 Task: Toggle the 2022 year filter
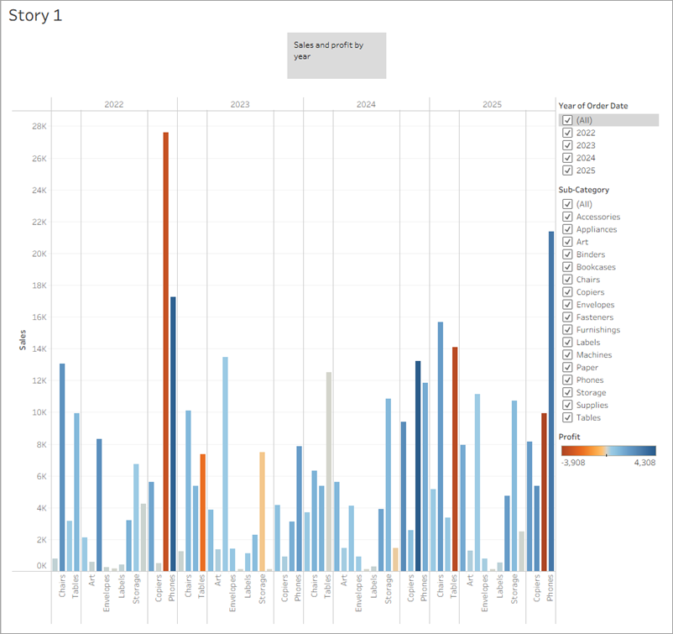(568, 133)
